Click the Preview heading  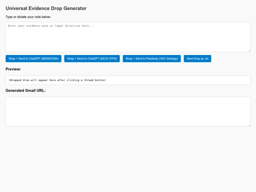[13, 69]
